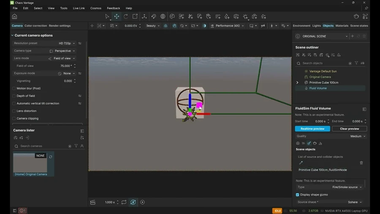Select the arrow Select tool

tap(107, 16)
